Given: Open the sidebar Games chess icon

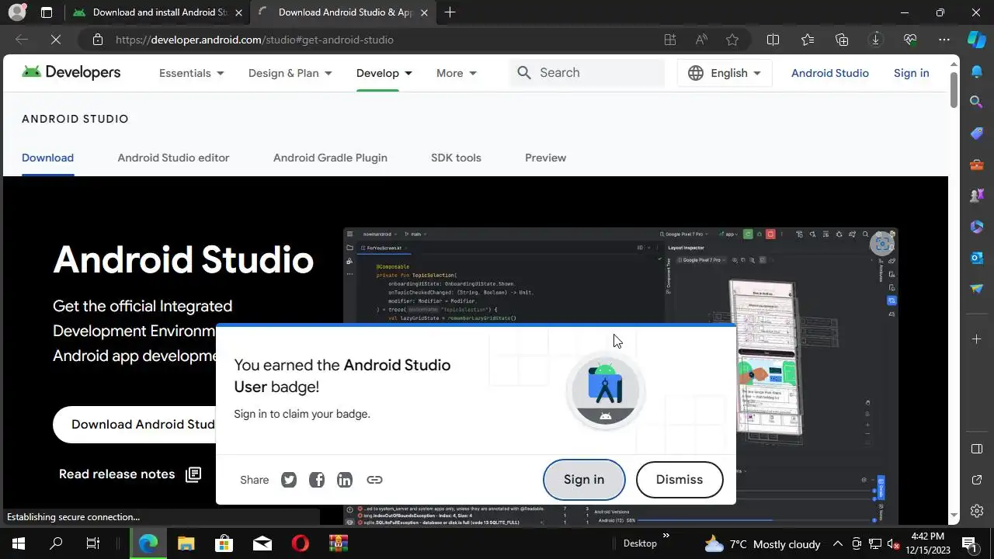Looking at the screenshot, I should (x=977, y=196).
